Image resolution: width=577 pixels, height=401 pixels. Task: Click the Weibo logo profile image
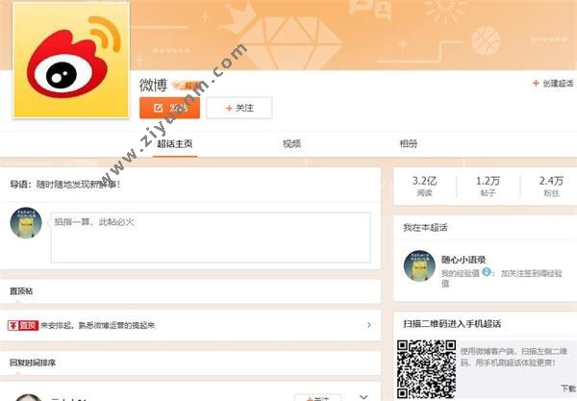tap(71, 60)
